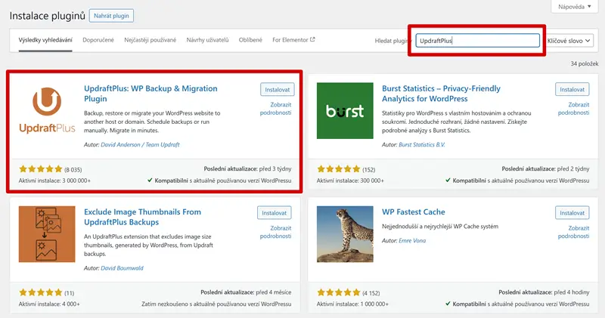Screen dimensions: 605x318
Task: Open Burst Statistics plugin title link
Action: click(x=441, y=94)
